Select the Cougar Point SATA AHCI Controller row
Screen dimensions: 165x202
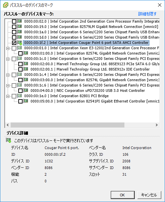86,43
